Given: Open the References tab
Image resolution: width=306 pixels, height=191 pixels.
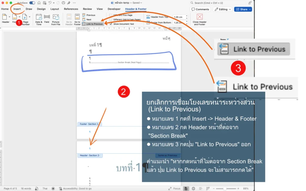Looking at the screenshot, I should [x=71, y=9].
